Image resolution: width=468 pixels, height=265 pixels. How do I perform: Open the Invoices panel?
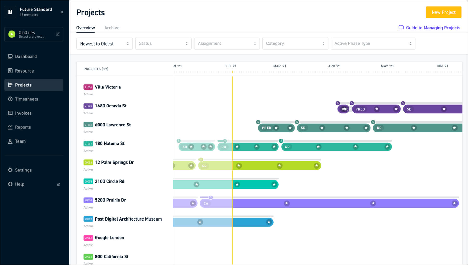[23, 113]
